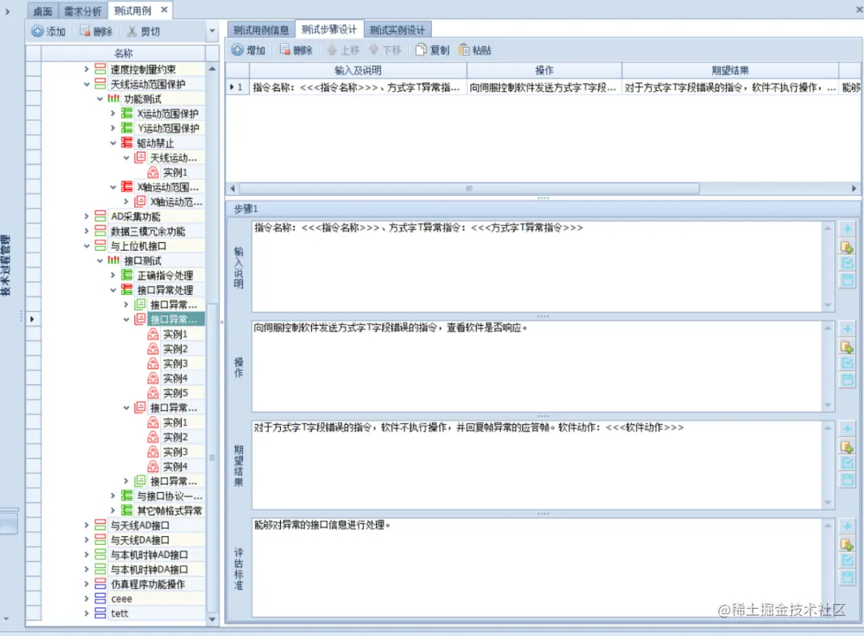Screen dimensions: 864x636
Task: Click the 名称 column header
Action: [x=123, y=54]
